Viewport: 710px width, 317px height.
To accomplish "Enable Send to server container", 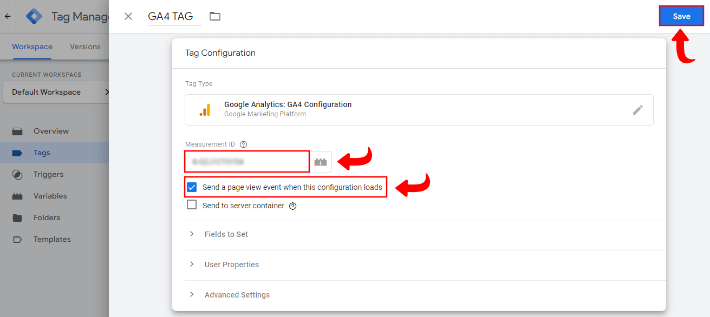I will 192,206.
